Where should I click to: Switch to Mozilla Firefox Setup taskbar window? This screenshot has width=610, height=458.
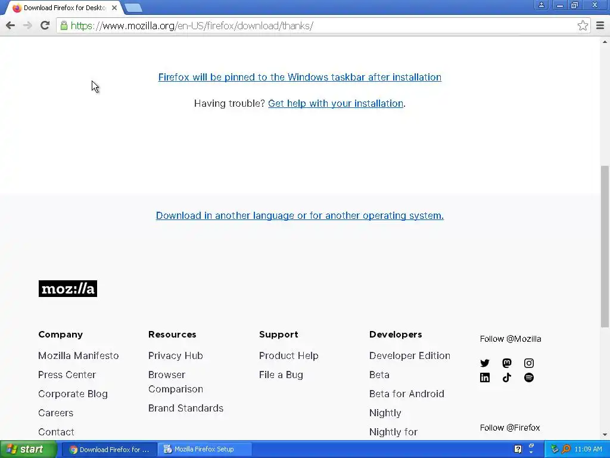(204, 450)
